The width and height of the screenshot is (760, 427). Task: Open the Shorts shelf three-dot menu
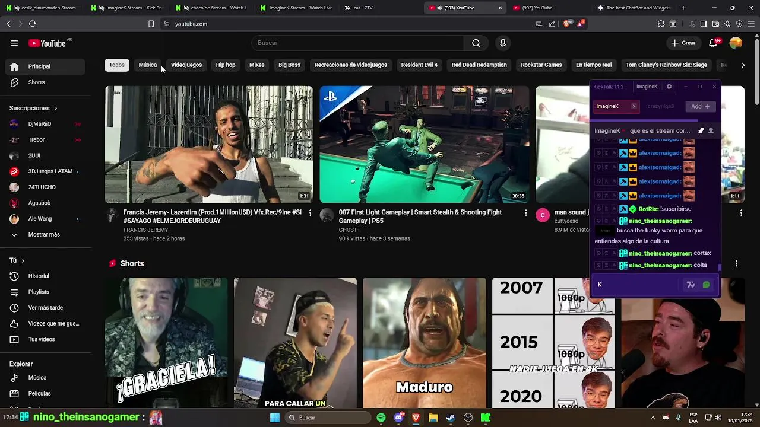click(x=736, y=263)
